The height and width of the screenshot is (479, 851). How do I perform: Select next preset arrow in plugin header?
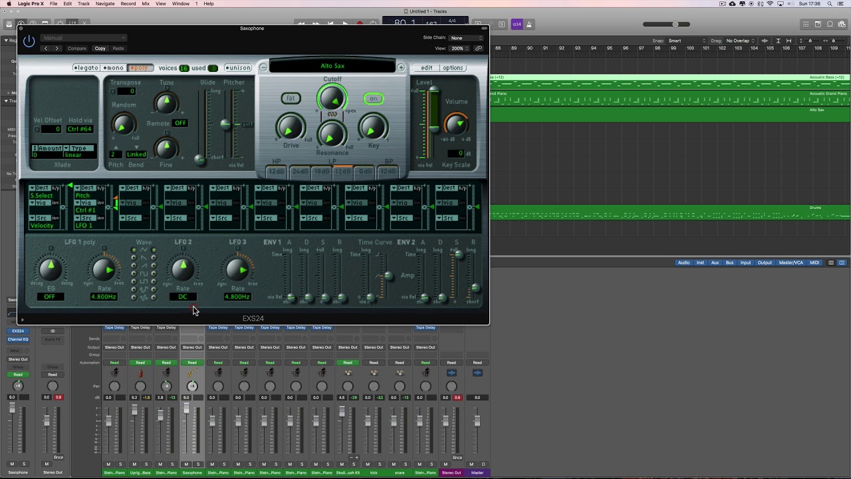coord(57,49)
